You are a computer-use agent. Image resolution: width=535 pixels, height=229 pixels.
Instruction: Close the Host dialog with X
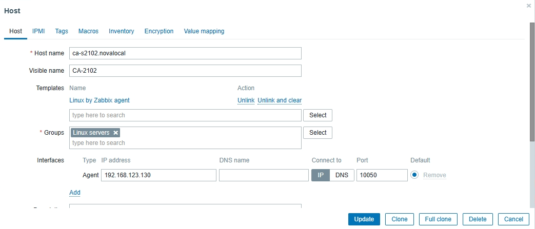(x=529, y=5)
